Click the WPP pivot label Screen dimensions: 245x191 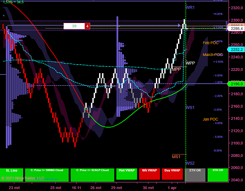(190, 63)
